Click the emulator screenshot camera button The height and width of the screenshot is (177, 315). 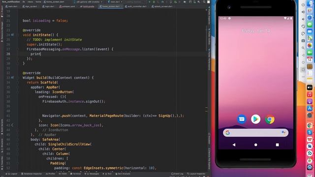(303, 41)
